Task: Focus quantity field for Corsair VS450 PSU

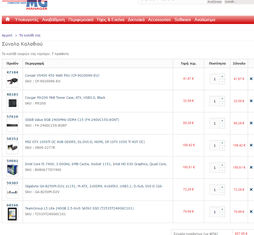Action: coord(215,79)
